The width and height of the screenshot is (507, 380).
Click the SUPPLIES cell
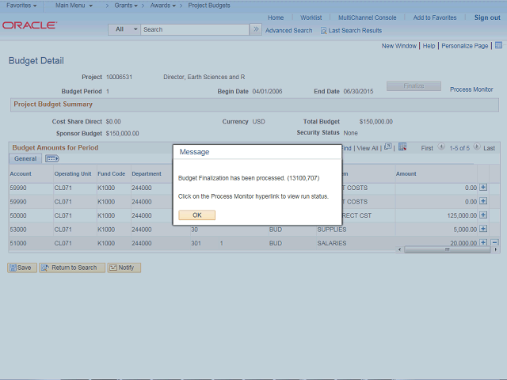coord(331,230)
